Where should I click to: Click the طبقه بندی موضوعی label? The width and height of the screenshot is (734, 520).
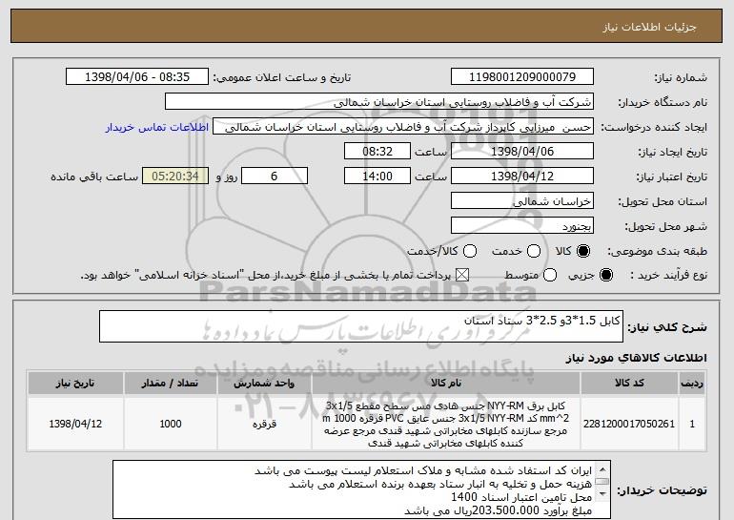click(x=658, y=252)
